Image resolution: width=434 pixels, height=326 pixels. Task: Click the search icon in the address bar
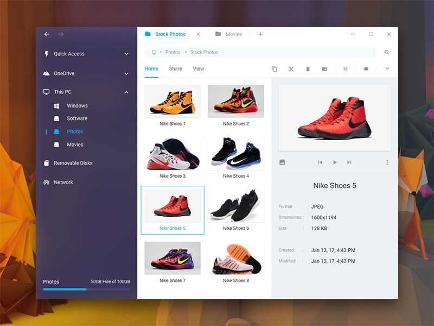tap(386, 52)
